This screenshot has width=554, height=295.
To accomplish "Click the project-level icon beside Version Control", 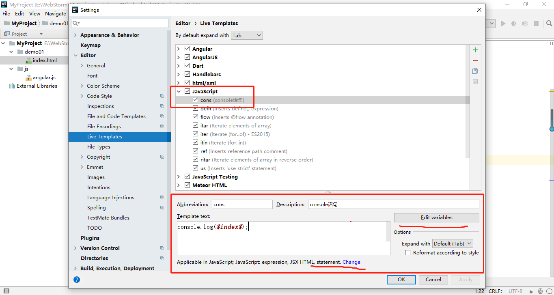I will pyautogui.click(x=162, y=248).
